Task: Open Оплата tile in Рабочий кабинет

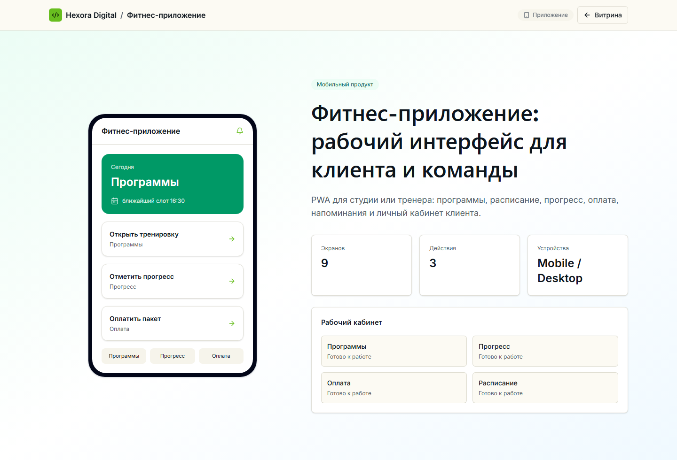Action: point(394,388)
